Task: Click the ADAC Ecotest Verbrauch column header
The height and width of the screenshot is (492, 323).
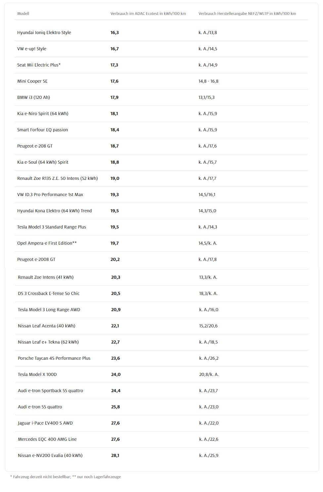Action: pos(148,14)
